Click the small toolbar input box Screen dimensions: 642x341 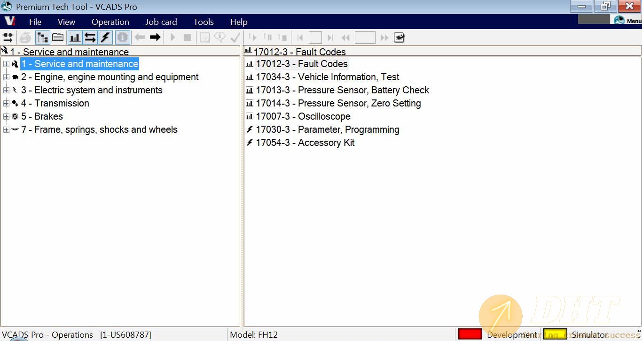(315, 38)
